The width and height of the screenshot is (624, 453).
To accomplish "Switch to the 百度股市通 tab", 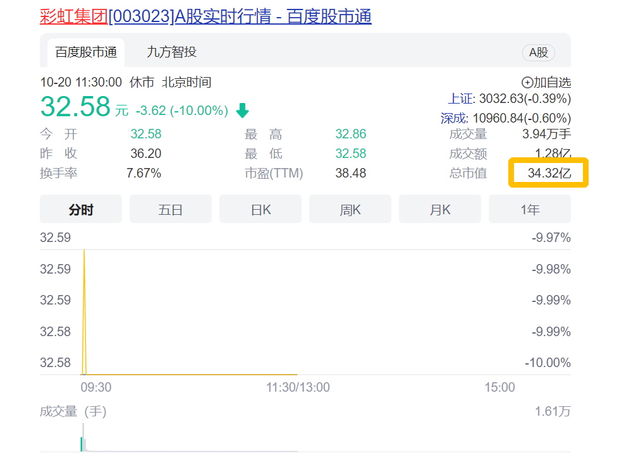I will pyautogui.click(x=86, y=52).
